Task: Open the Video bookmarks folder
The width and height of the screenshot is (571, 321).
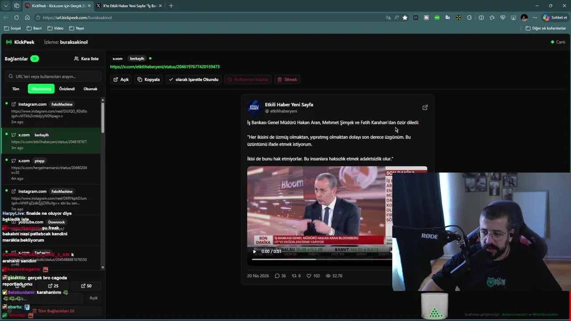Action: (56, 28)
